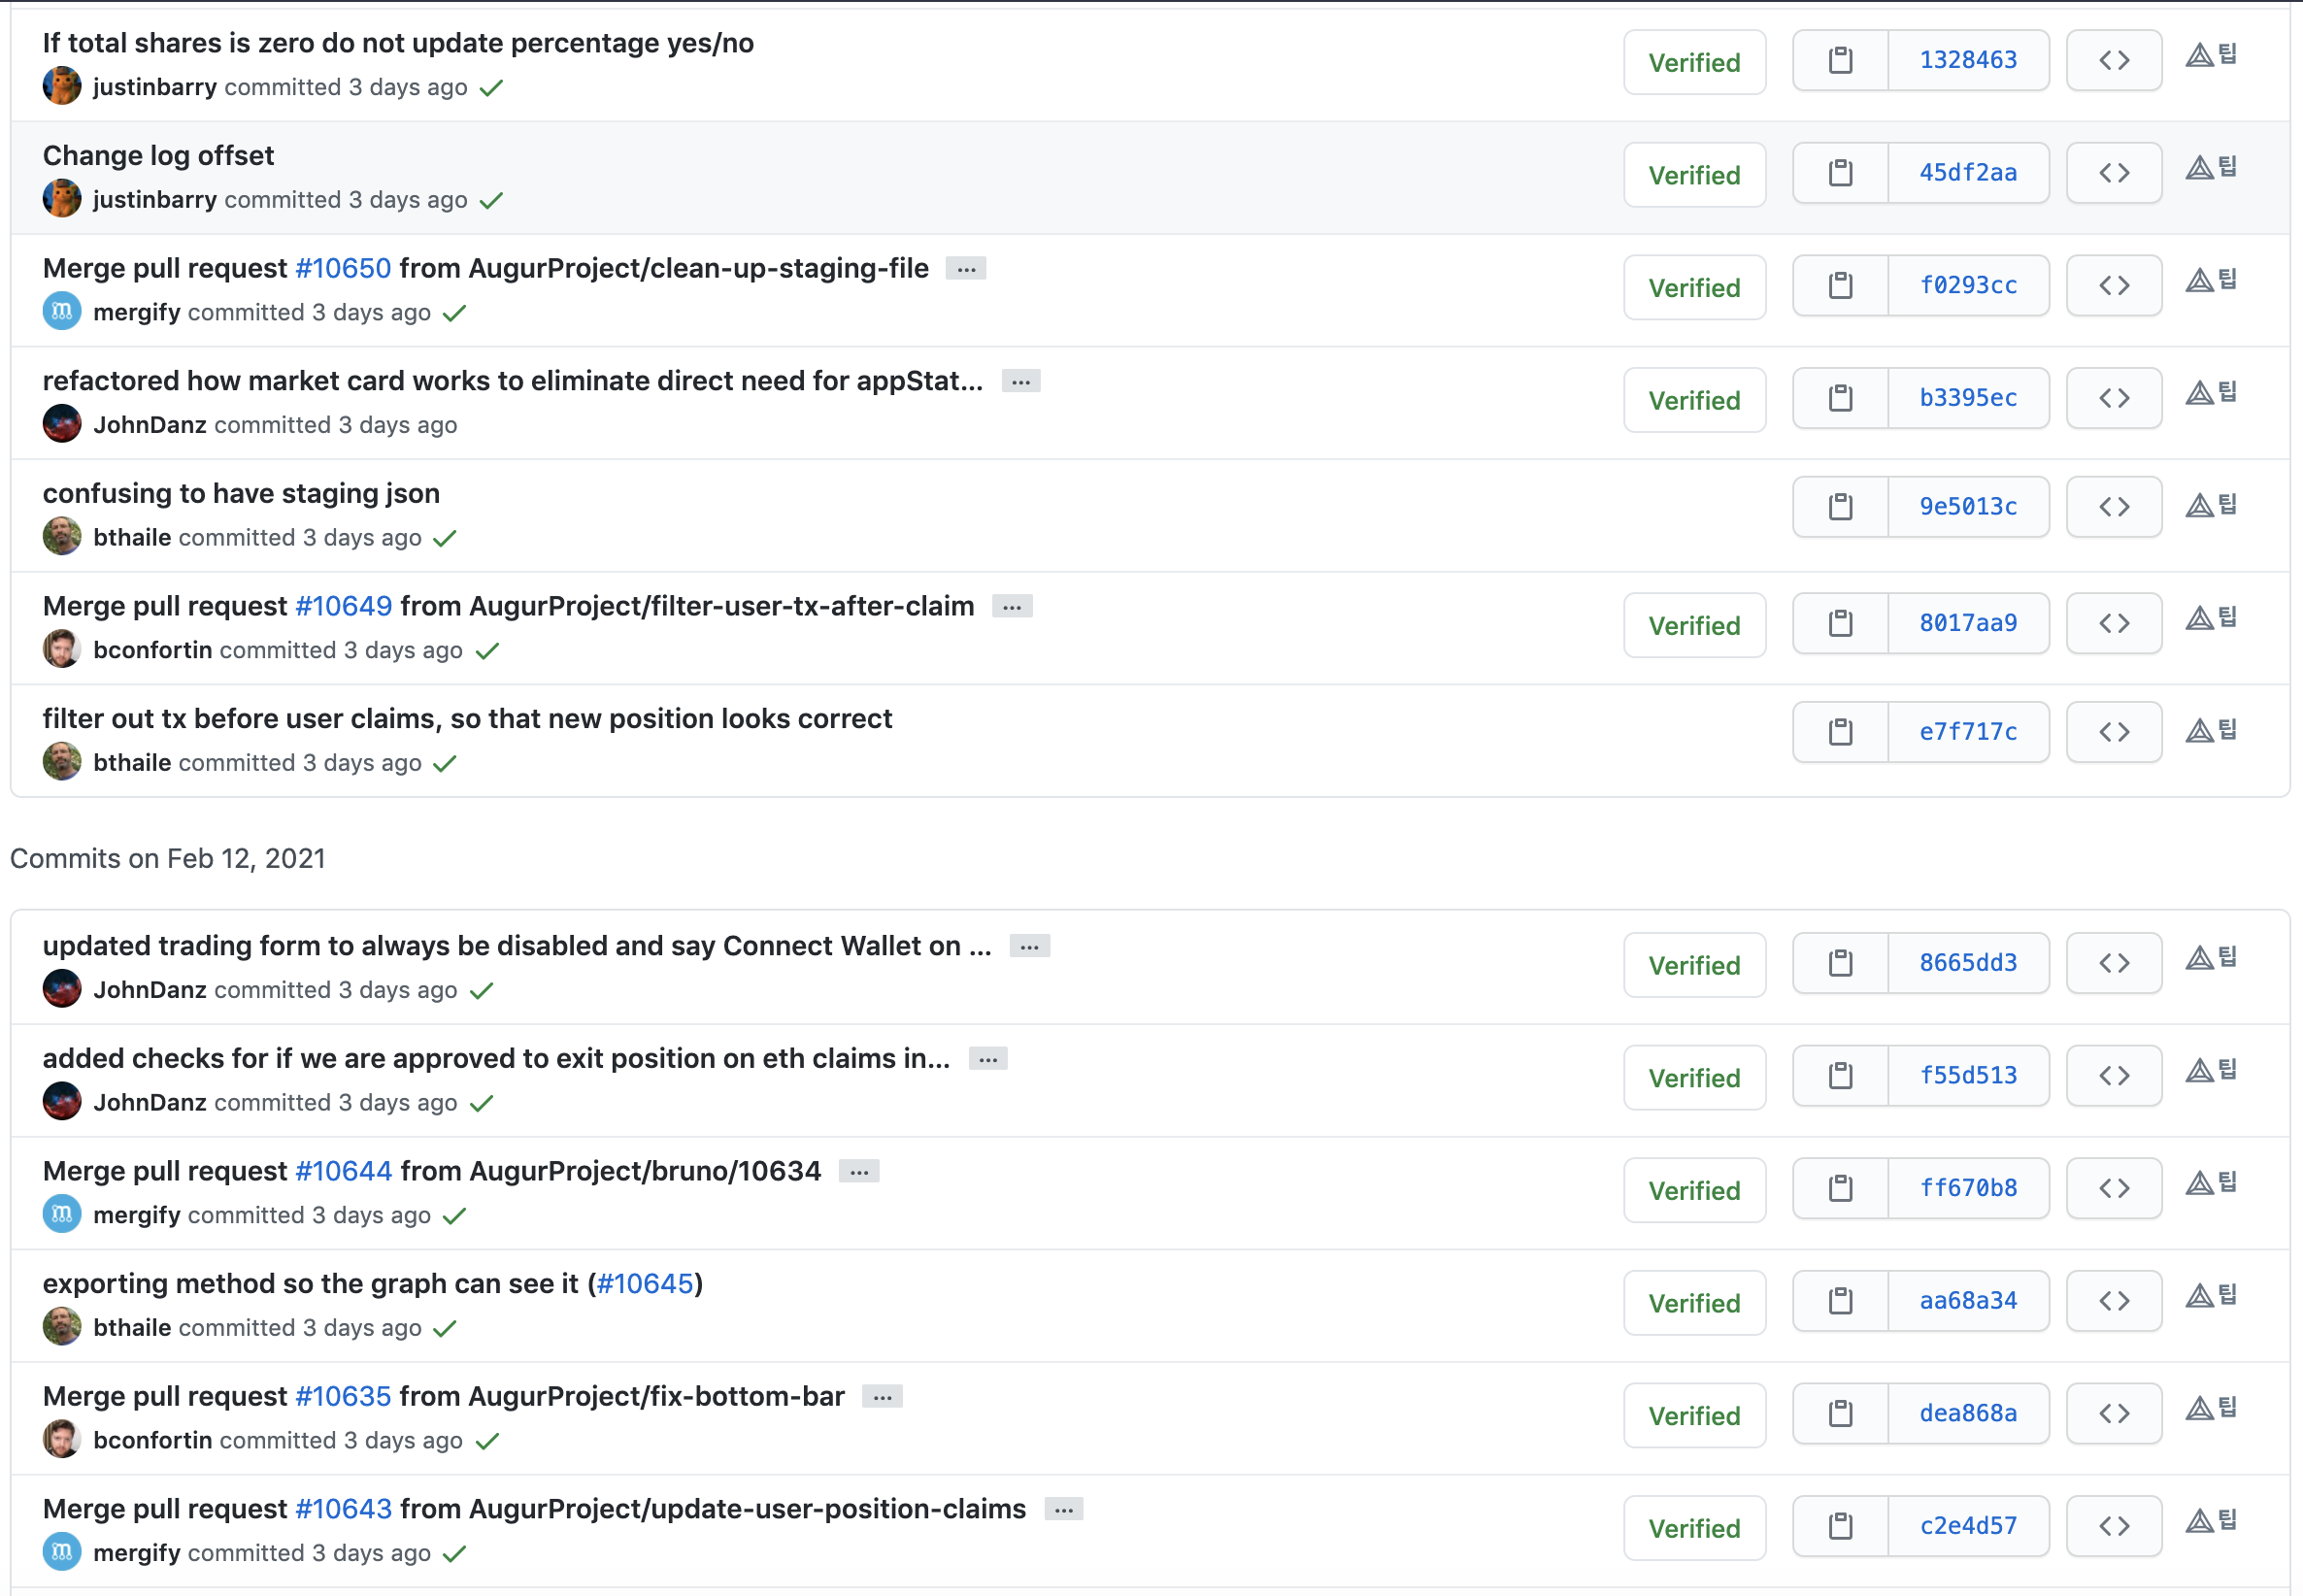Click Verified badge for commit b3395ec

[x=1693, y=400]
